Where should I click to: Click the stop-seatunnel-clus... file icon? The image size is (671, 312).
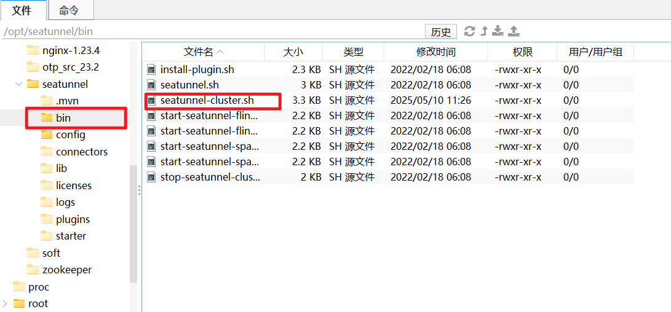151,177
